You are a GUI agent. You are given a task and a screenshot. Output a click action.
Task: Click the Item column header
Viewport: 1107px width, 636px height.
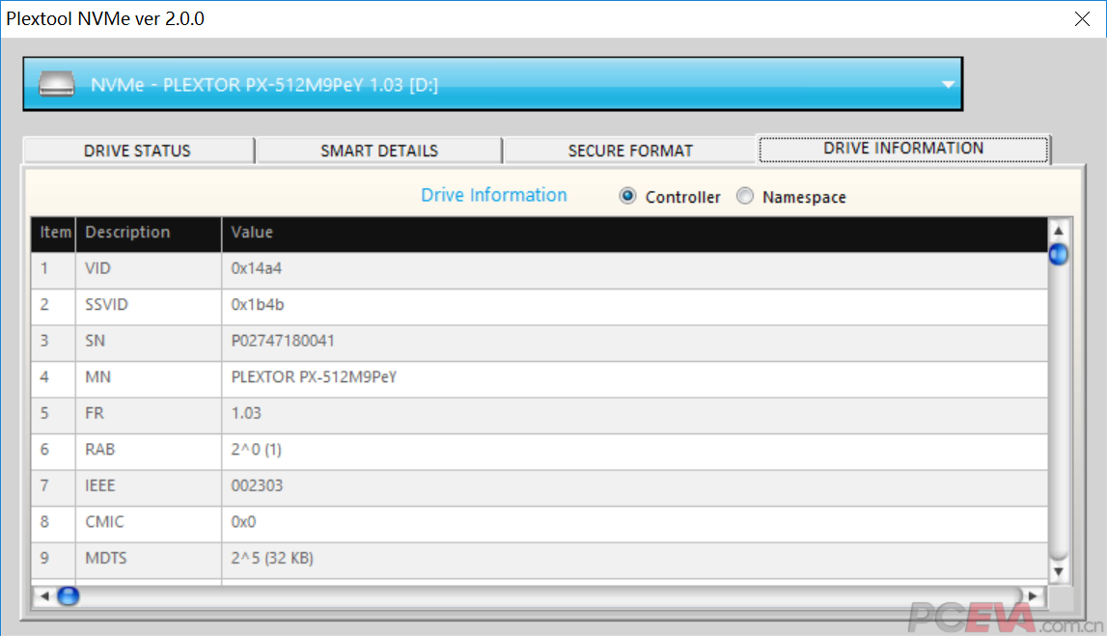tap(54, 233)
